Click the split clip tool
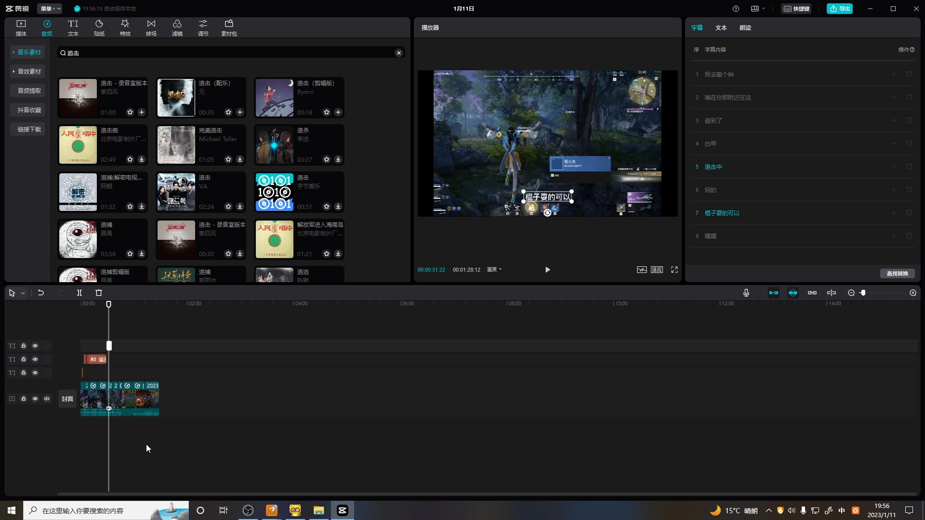The image size is (925, 520). tap(79, 293)
